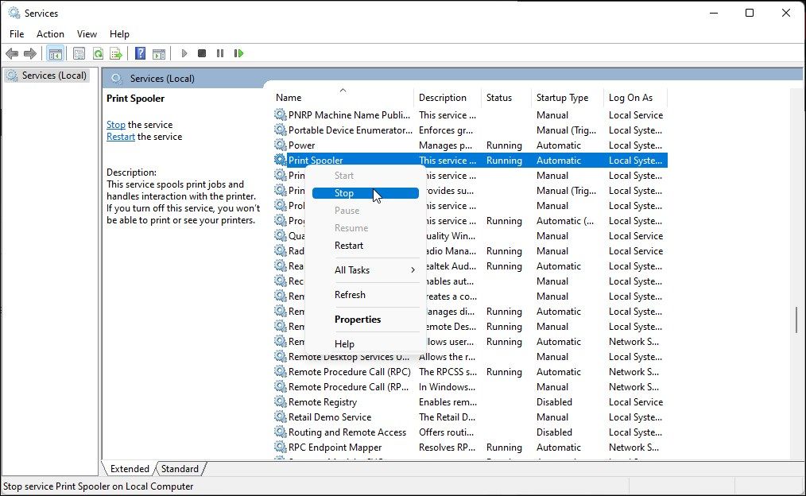Stop the service using the square icon
This screenshot has width=806, height=496.
[x=201, y=53]
